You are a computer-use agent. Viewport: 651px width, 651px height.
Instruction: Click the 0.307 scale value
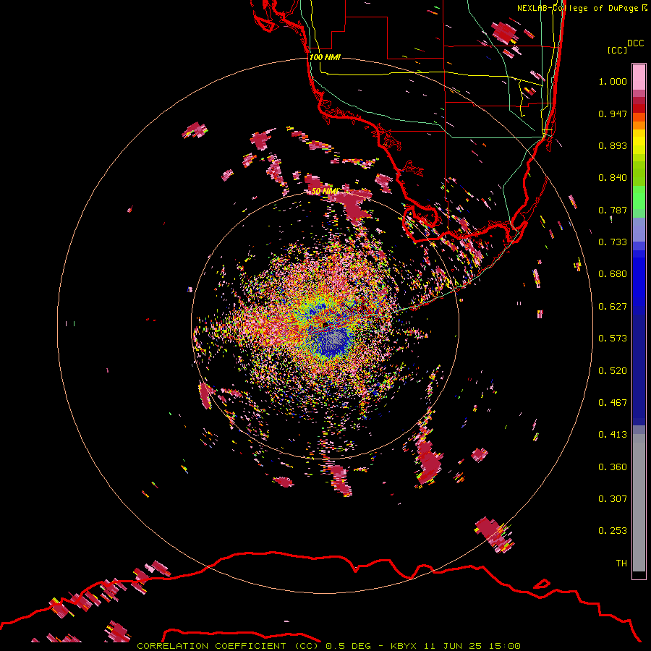click(x=613, y=499)
